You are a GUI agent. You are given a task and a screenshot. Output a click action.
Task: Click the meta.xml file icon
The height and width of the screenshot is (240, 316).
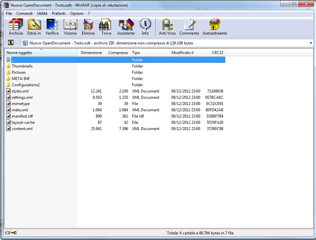tap(9, 110)
